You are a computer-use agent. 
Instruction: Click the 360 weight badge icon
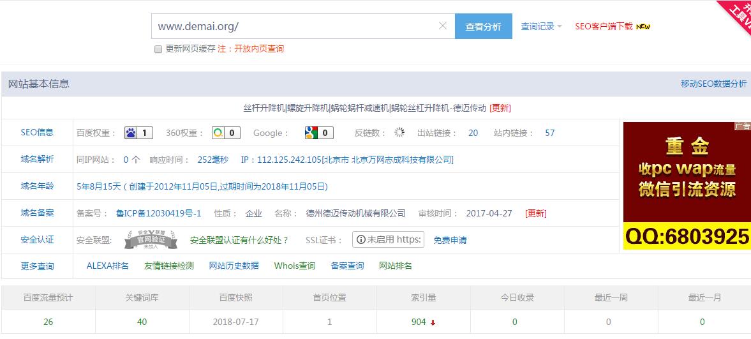click(x=226, y=133)
